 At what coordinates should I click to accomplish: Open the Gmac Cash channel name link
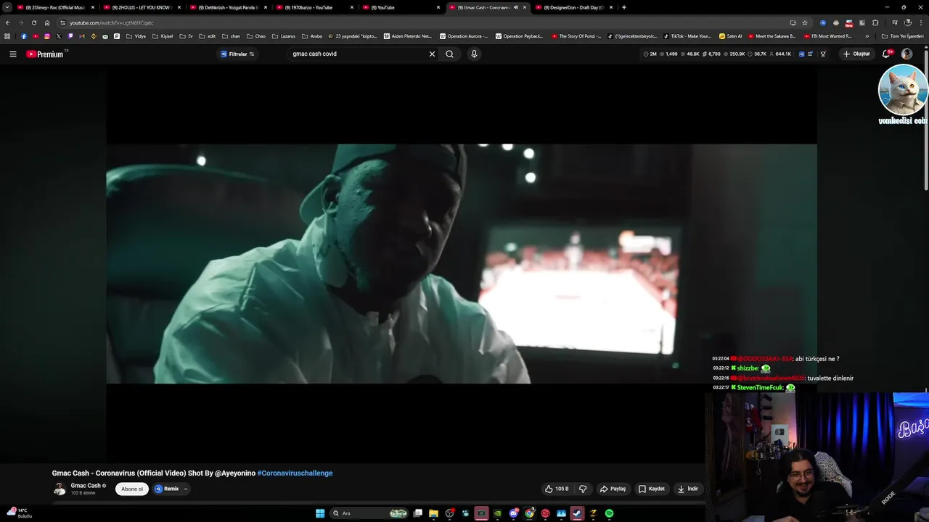tap(86, 486)
